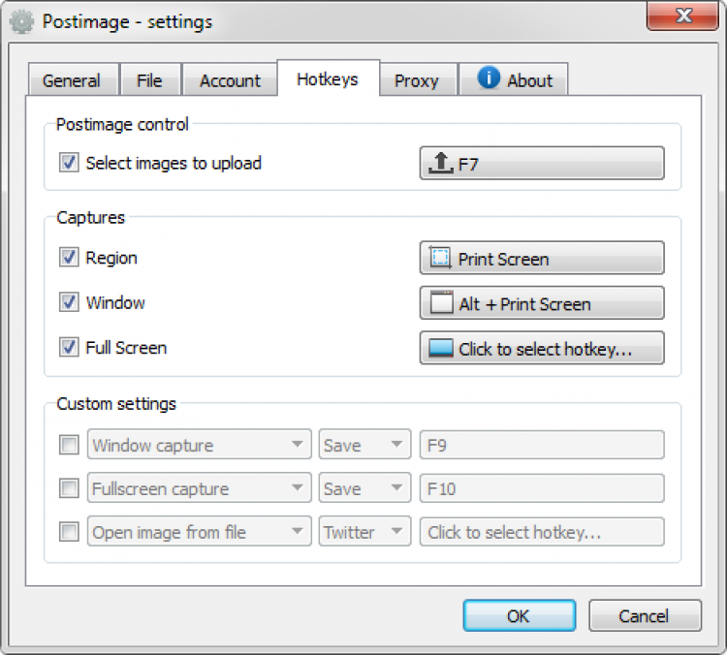Click the window icon beside Alt + Print Screen
Viewport: 727px width, 655px height.
[441, 303]
